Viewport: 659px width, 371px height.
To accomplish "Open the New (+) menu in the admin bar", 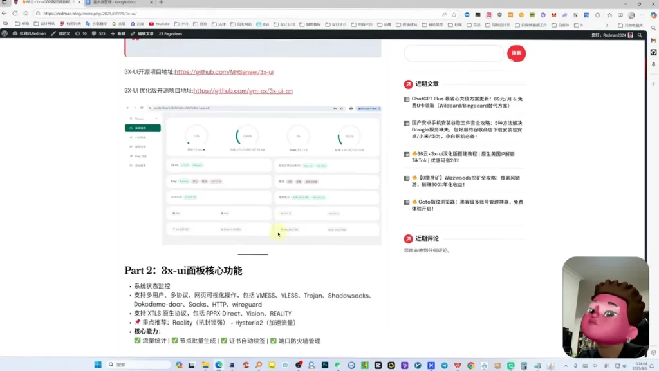I will tap(118, 33).
